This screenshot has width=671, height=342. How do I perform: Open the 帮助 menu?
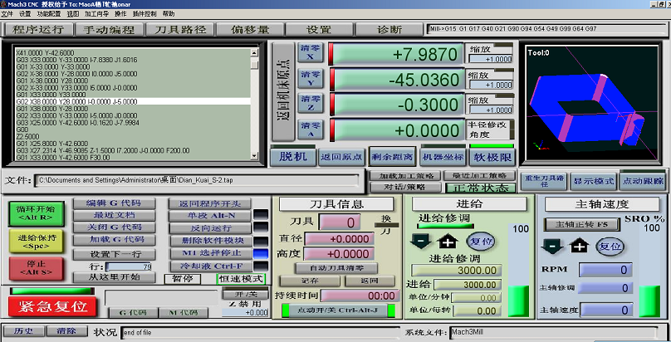[169, 13]
